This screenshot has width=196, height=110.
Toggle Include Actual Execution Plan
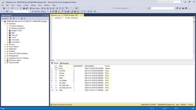(x=62, y=12)
